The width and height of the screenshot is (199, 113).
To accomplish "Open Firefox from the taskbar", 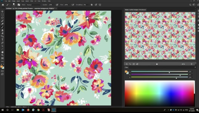I will [28, 110].
